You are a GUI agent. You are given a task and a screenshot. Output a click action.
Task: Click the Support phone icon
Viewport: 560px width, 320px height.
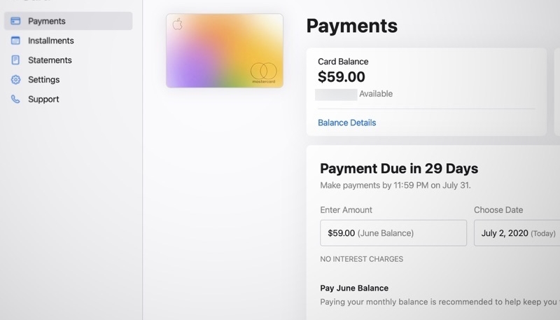(x=15, y=99)
